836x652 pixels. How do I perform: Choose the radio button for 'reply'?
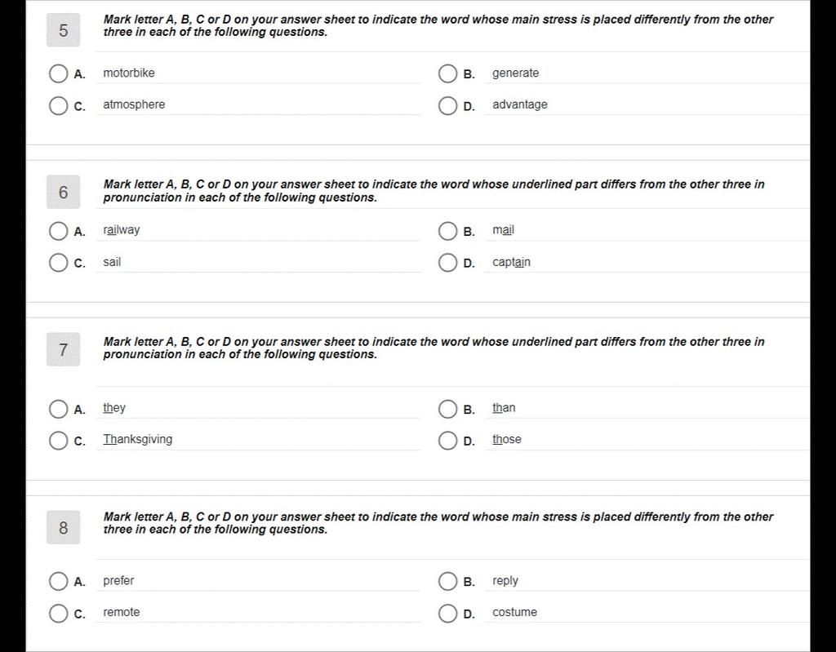pyautogui.click(x=447, y=581)
